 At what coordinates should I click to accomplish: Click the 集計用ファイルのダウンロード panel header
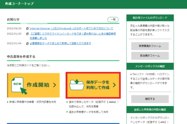pyautogui.click(x=150, y=18)
